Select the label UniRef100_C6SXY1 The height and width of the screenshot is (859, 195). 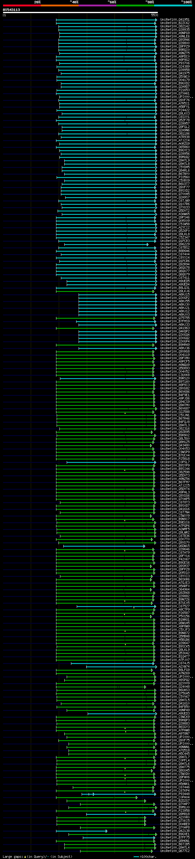[175, 117]
